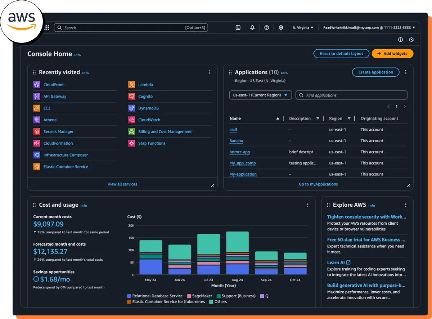The height and width of the screenshot is (319, 432).
Task: Click Relational Database Service legend swatch
Action: [x=129, y=296]
